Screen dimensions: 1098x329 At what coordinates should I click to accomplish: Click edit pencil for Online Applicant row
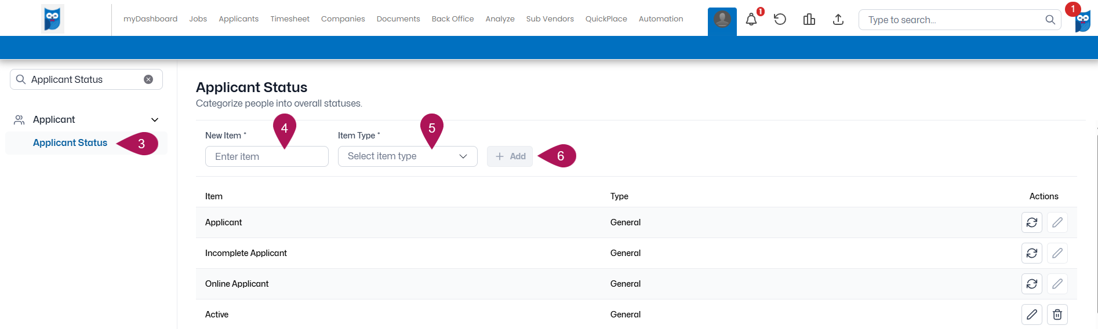tap(1057, 284)
